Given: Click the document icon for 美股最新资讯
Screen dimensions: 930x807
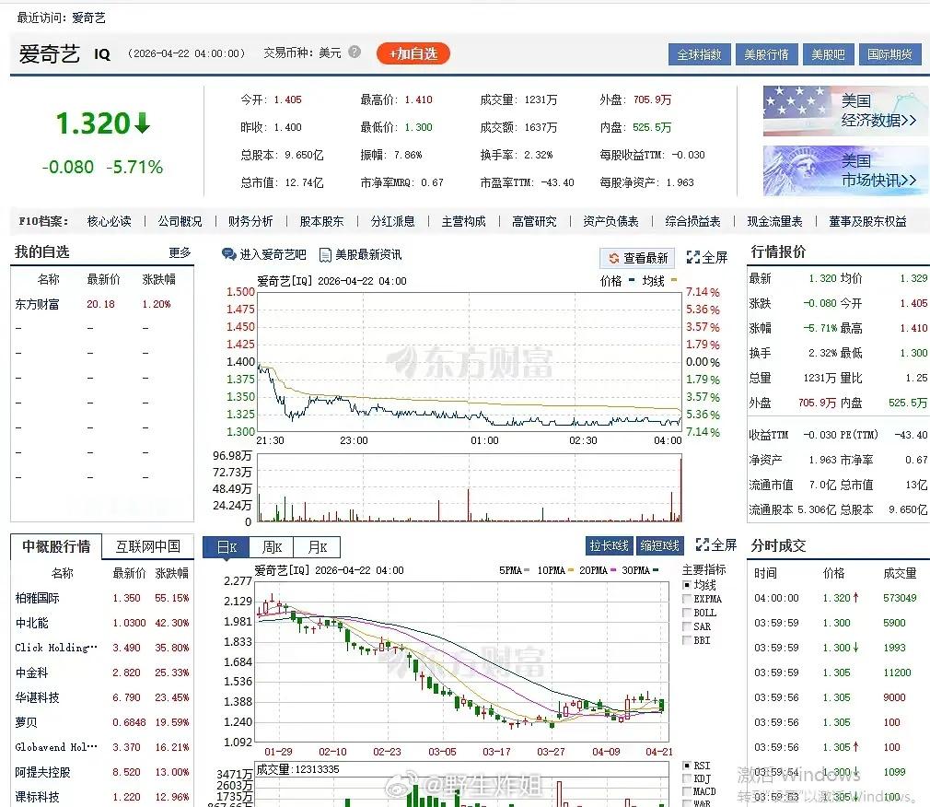Looking at the screenshot, I should pyautogui.click(x=325, y=255).
